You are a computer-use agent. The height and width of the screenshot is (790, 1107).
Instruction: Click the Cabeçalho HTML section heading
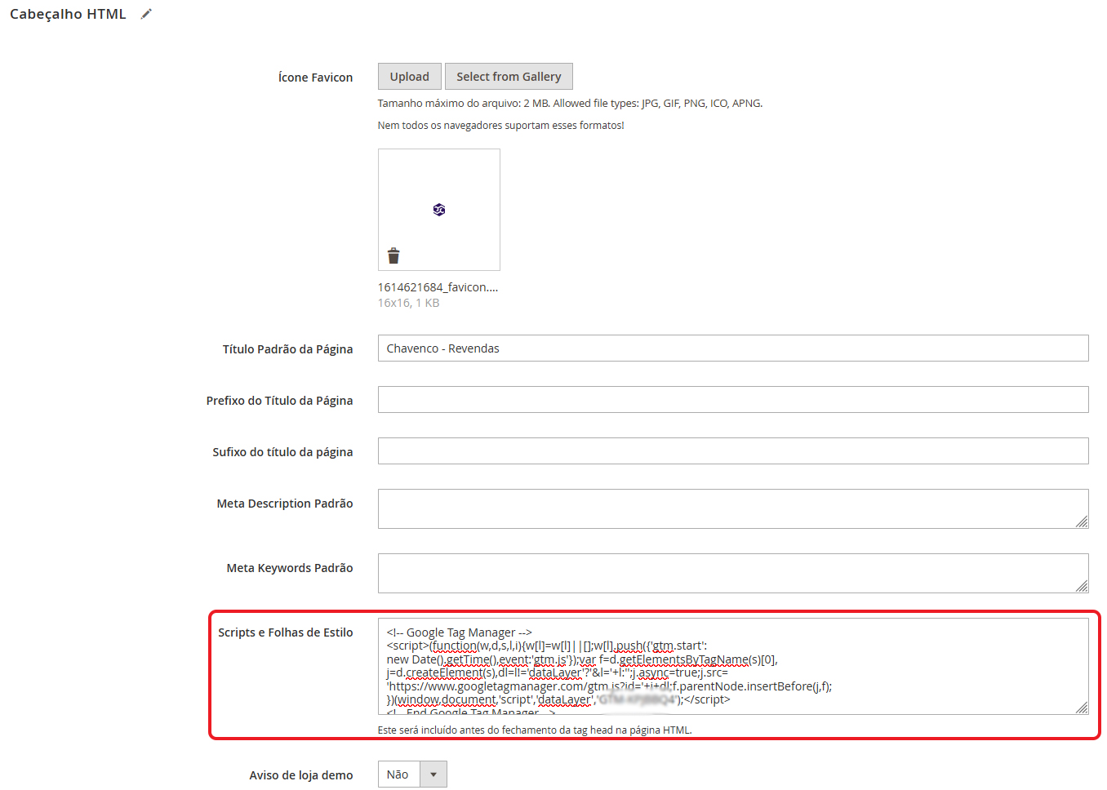tap(68, 14)
